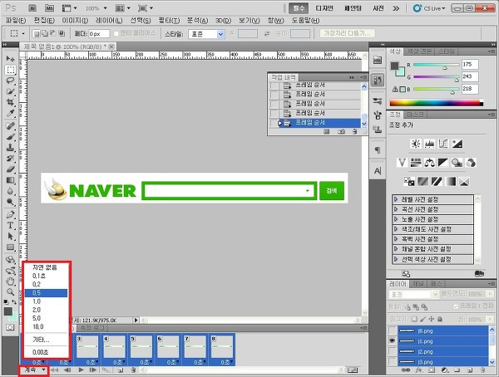Viewport: 499px width, 377px height.
Task: Choose the '지연 없음' no-delay option
Action: click(46, 267)
